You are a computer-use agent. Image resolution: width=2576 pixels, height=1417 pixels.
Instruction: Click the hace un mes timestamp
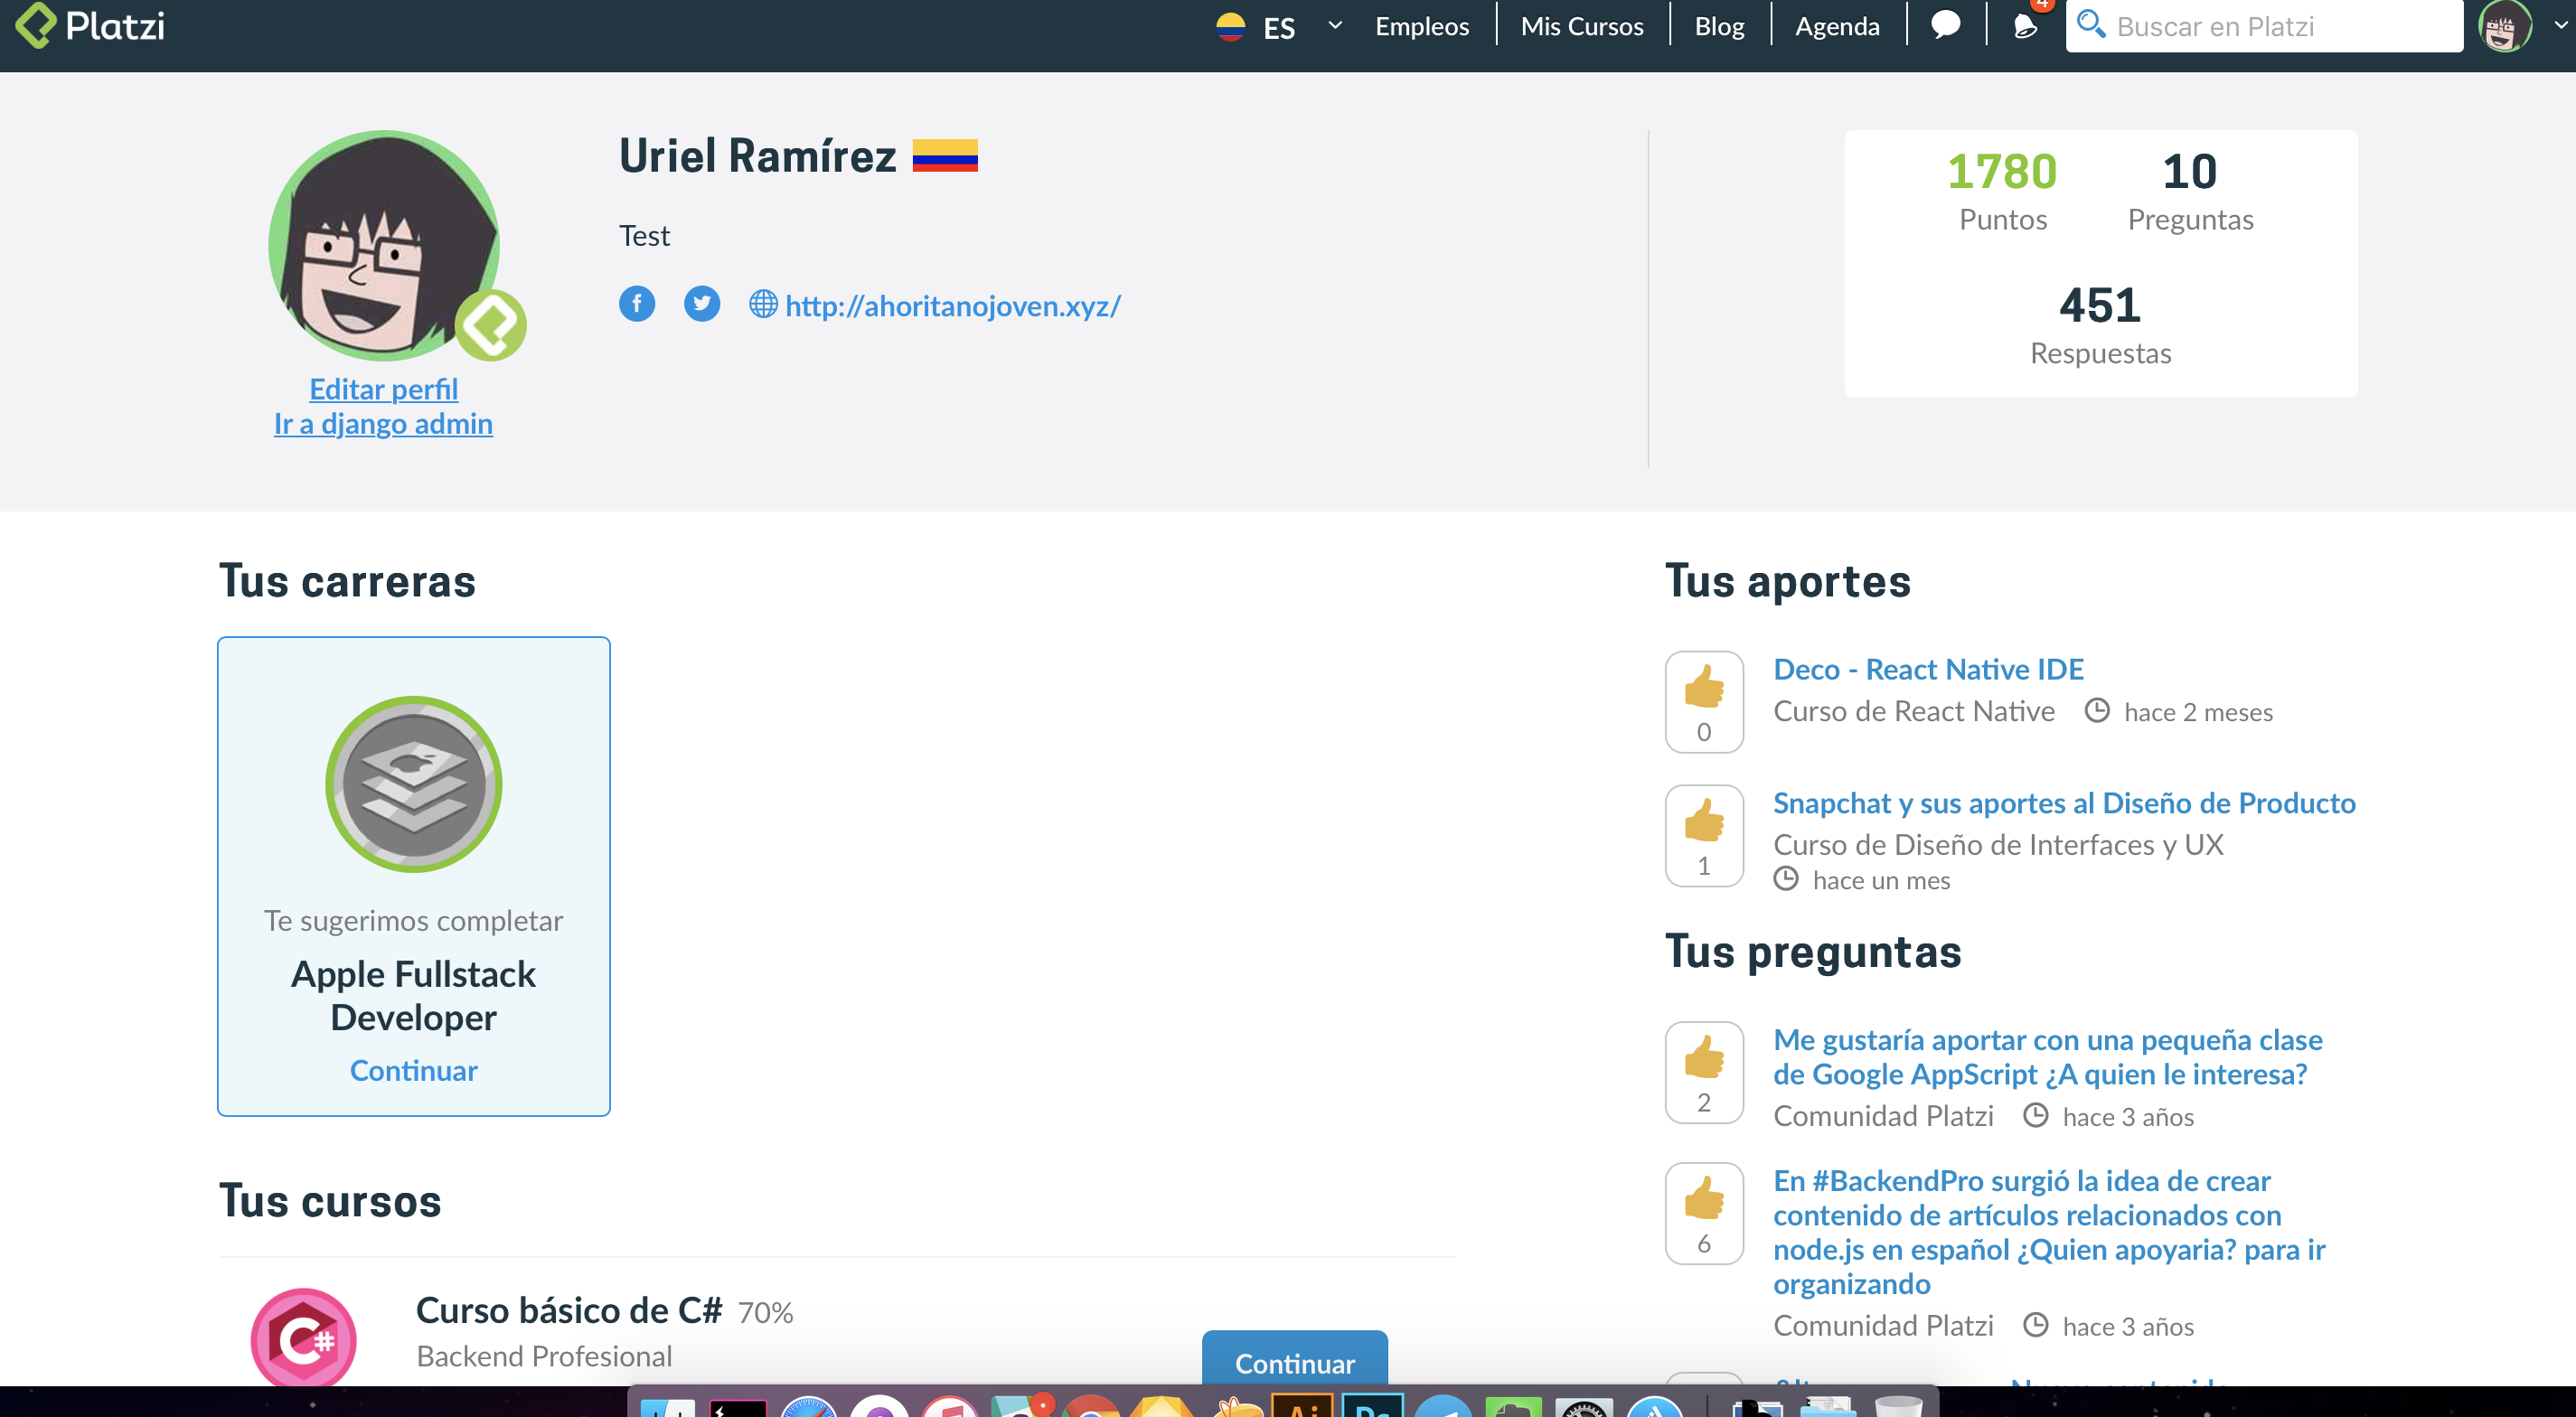pos(1881,880)
